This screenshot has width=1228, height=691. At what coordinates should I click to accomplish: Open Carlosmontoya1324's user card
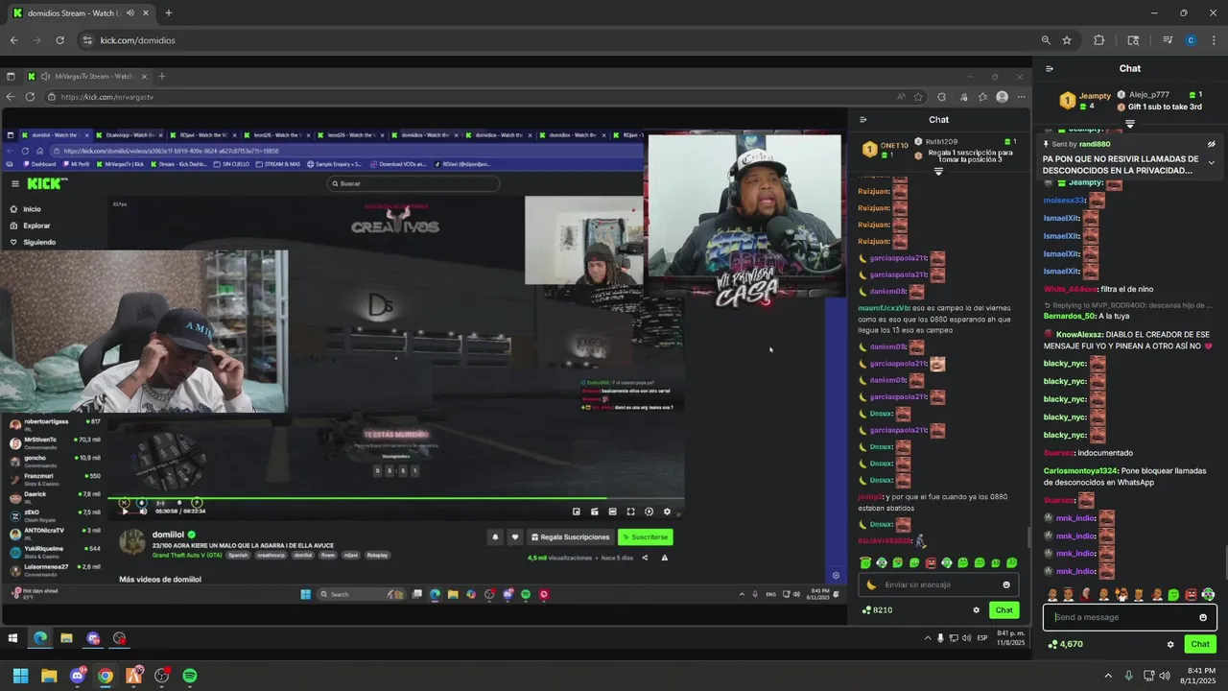1081,470
